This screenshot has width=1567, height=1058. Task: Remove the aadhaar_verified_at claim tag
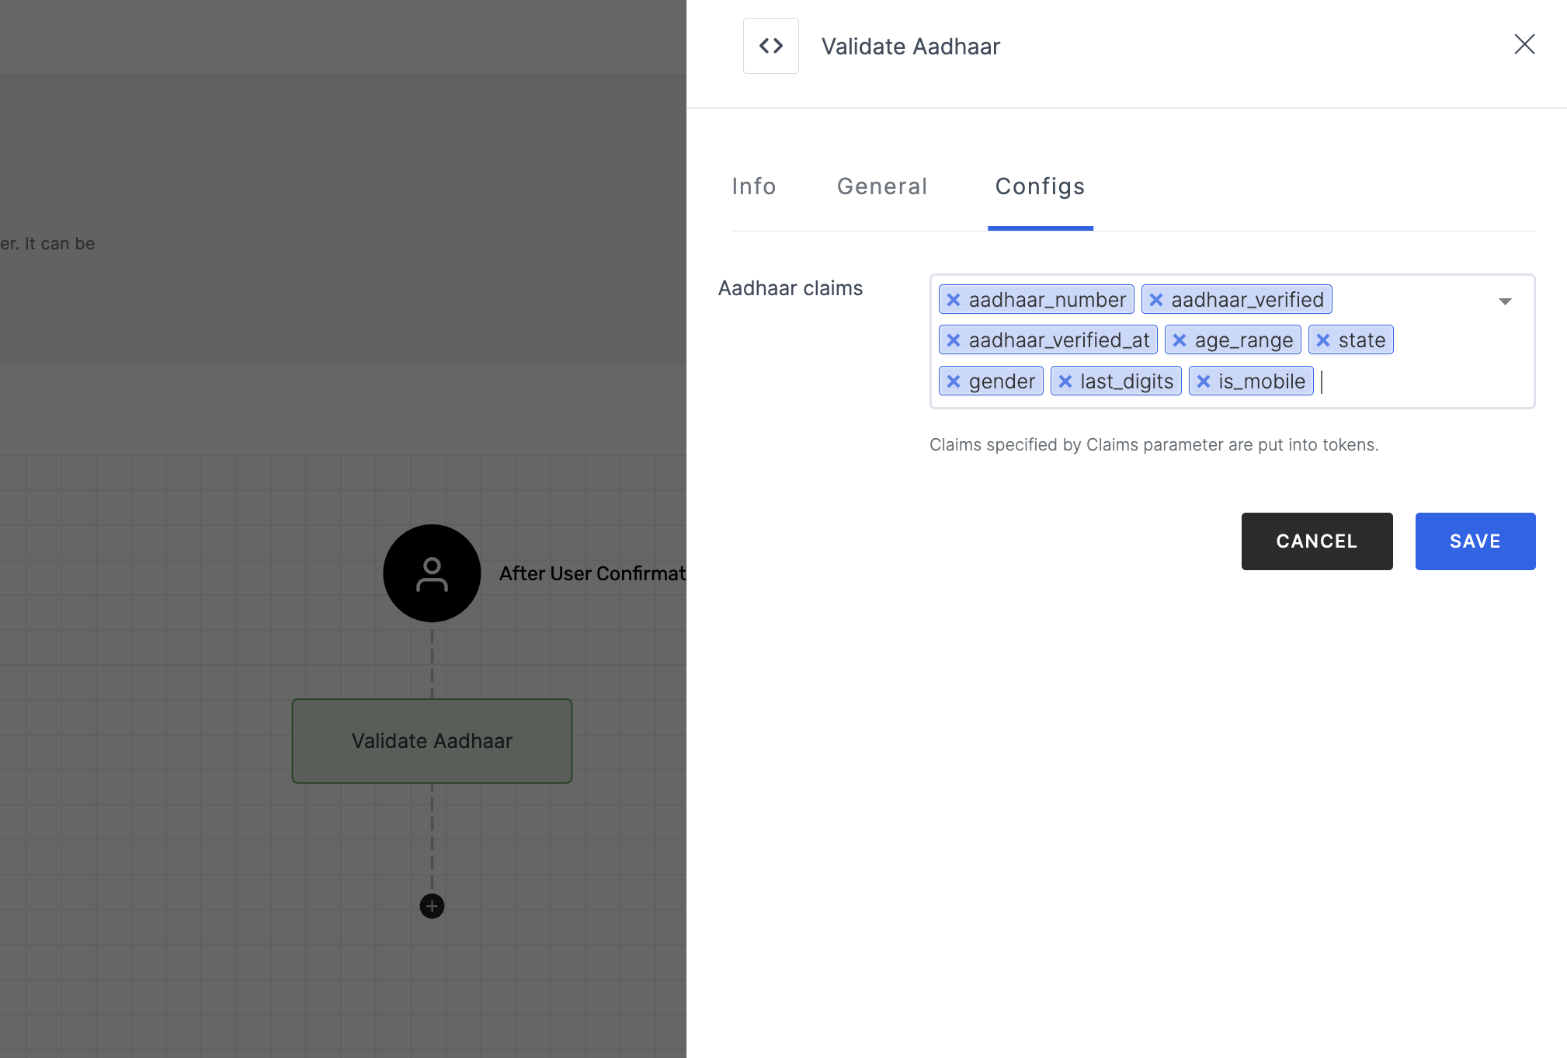(x=954, y=340)
